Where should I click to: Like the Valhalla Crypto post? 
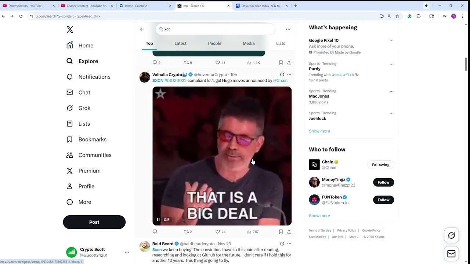click(220, 232)
